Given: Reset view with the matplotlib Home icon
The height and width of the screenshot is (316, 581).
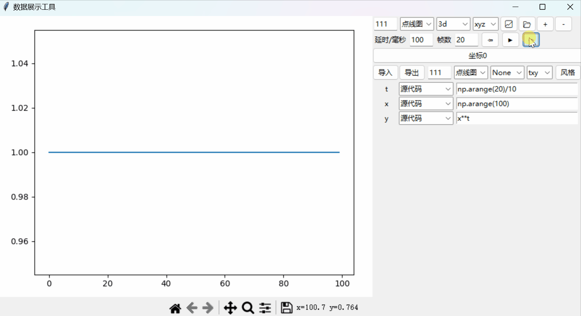Looking at the screenshot, I should (175, 308).
